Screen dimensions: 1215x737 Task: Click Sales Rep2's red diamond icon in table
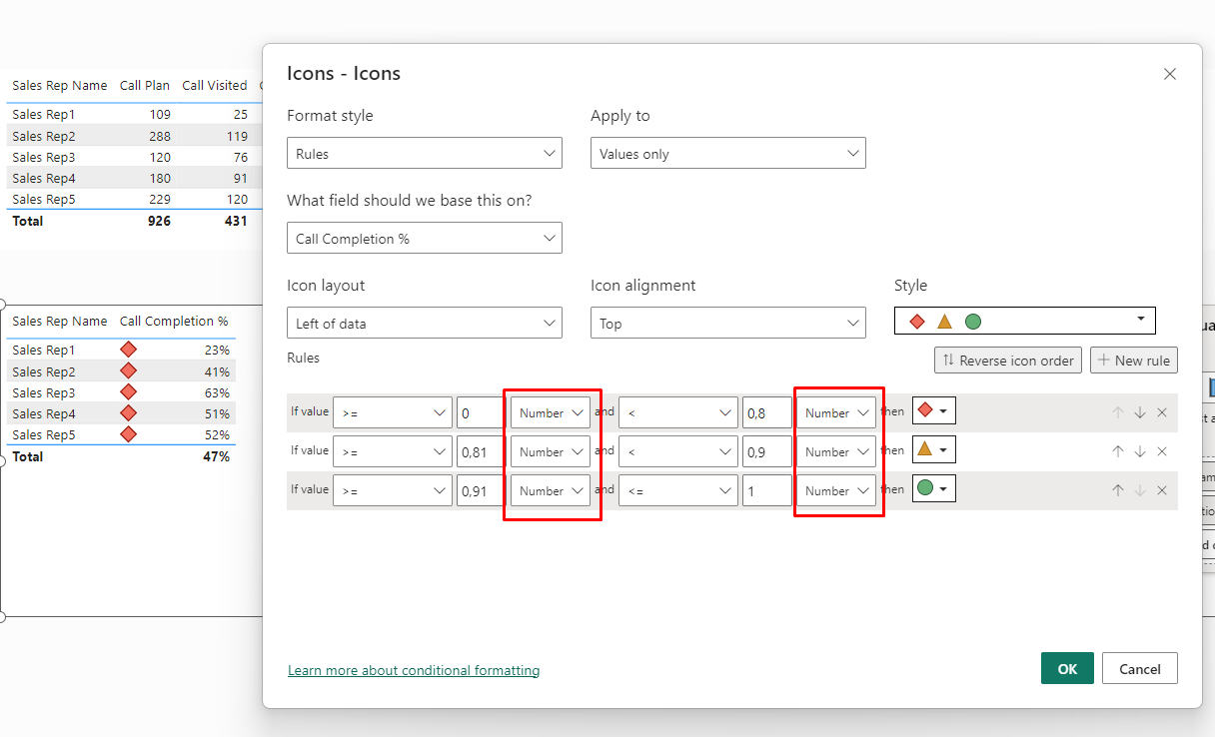click(x=128, y=371)
